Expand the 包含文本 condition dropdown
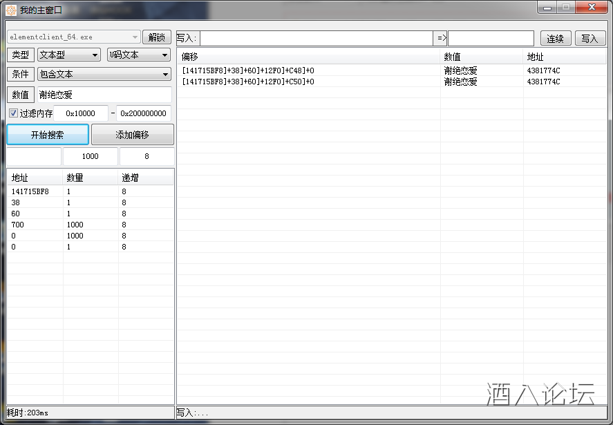The width and height of the screenshot is (613, 425). 104,75
